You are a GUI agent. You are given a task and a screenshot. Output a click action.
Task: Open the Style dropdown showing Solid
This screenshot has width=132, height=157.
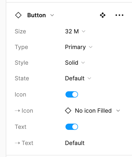(75, 63)
